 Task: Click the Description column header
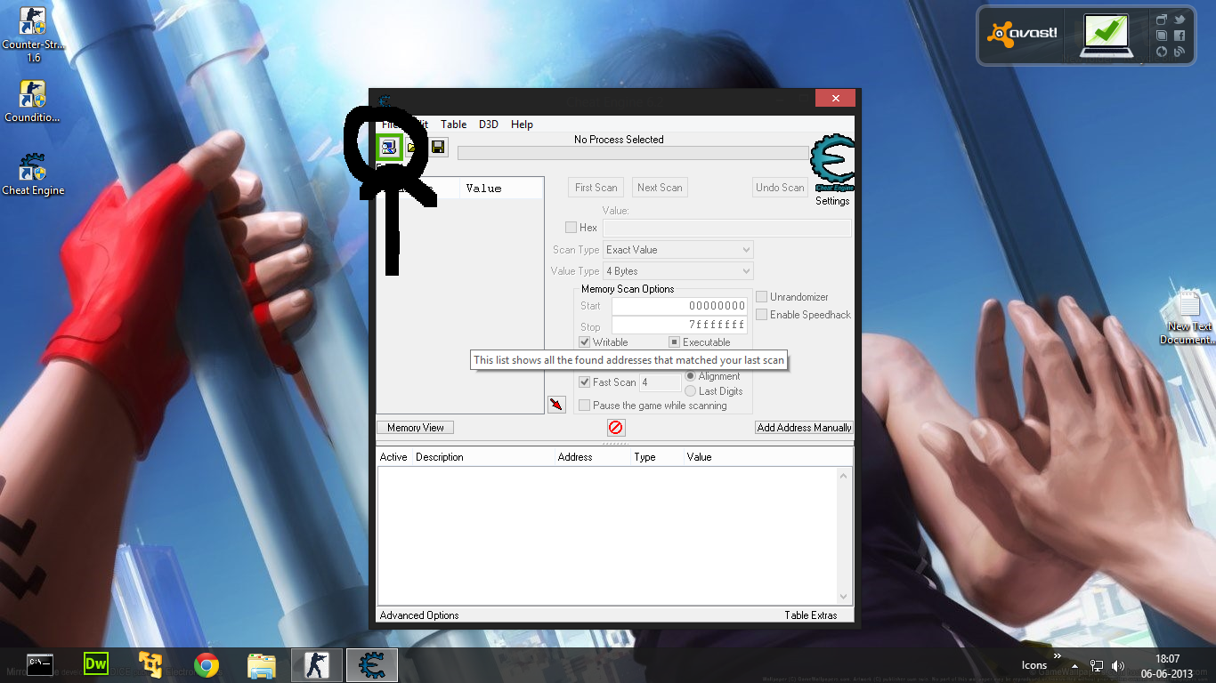coord(483,457)
